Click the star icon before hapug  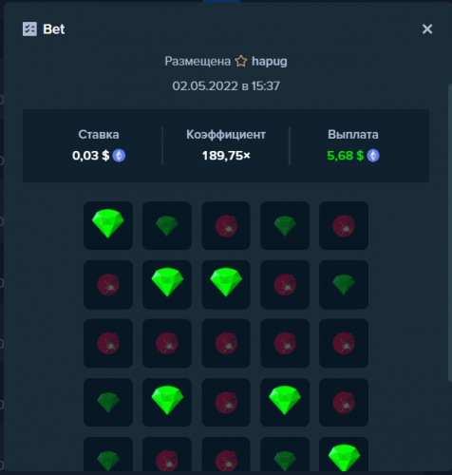point(241,61)
